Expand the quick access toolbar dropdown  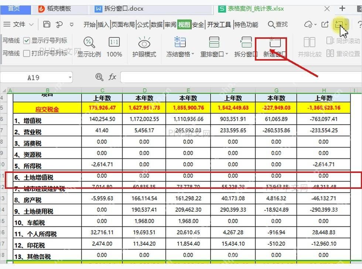pos(72,24)
